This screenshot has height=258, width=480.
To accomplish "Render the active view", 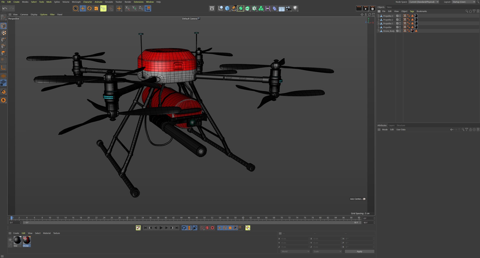I will 359,8.
